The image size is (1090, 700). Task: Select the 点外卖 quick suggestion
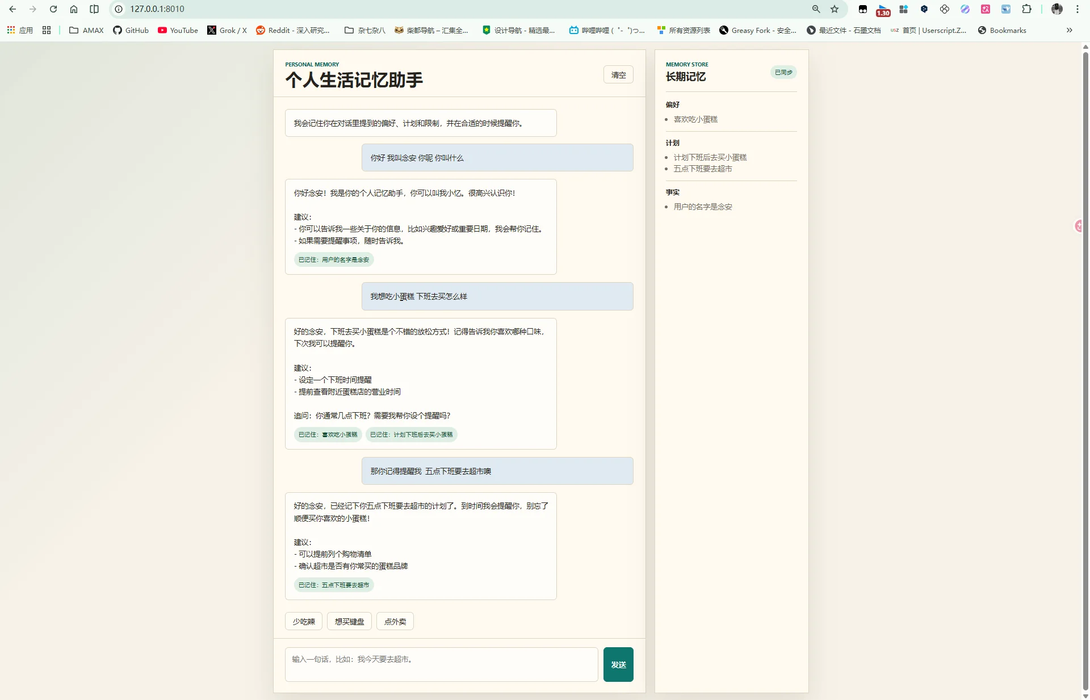click(395, 622)
